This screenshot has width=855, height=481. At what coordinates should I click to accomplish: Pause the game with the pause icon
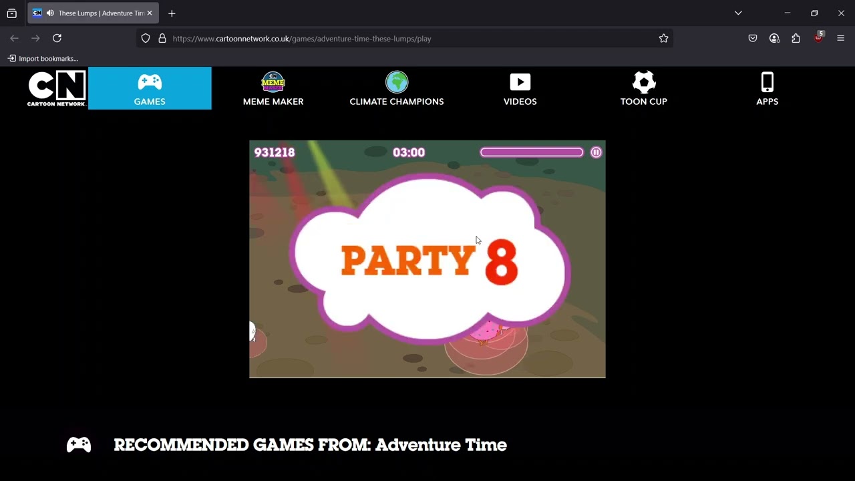(596, 152)
